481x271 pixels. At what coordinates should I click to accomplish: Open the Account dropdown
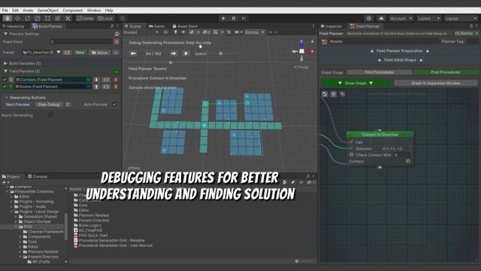click(401, 18)
